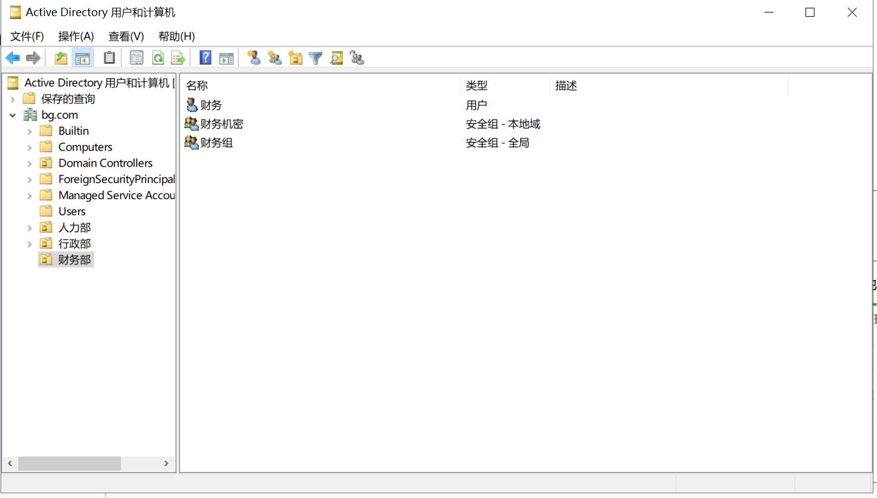Click the Add to group icon
Screen dimensions: 877x498
(x=357, y=58)
